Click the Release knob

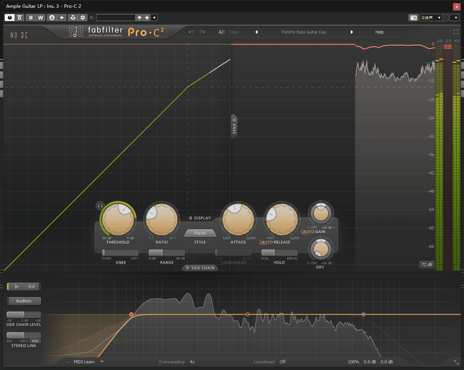[282, 219]
